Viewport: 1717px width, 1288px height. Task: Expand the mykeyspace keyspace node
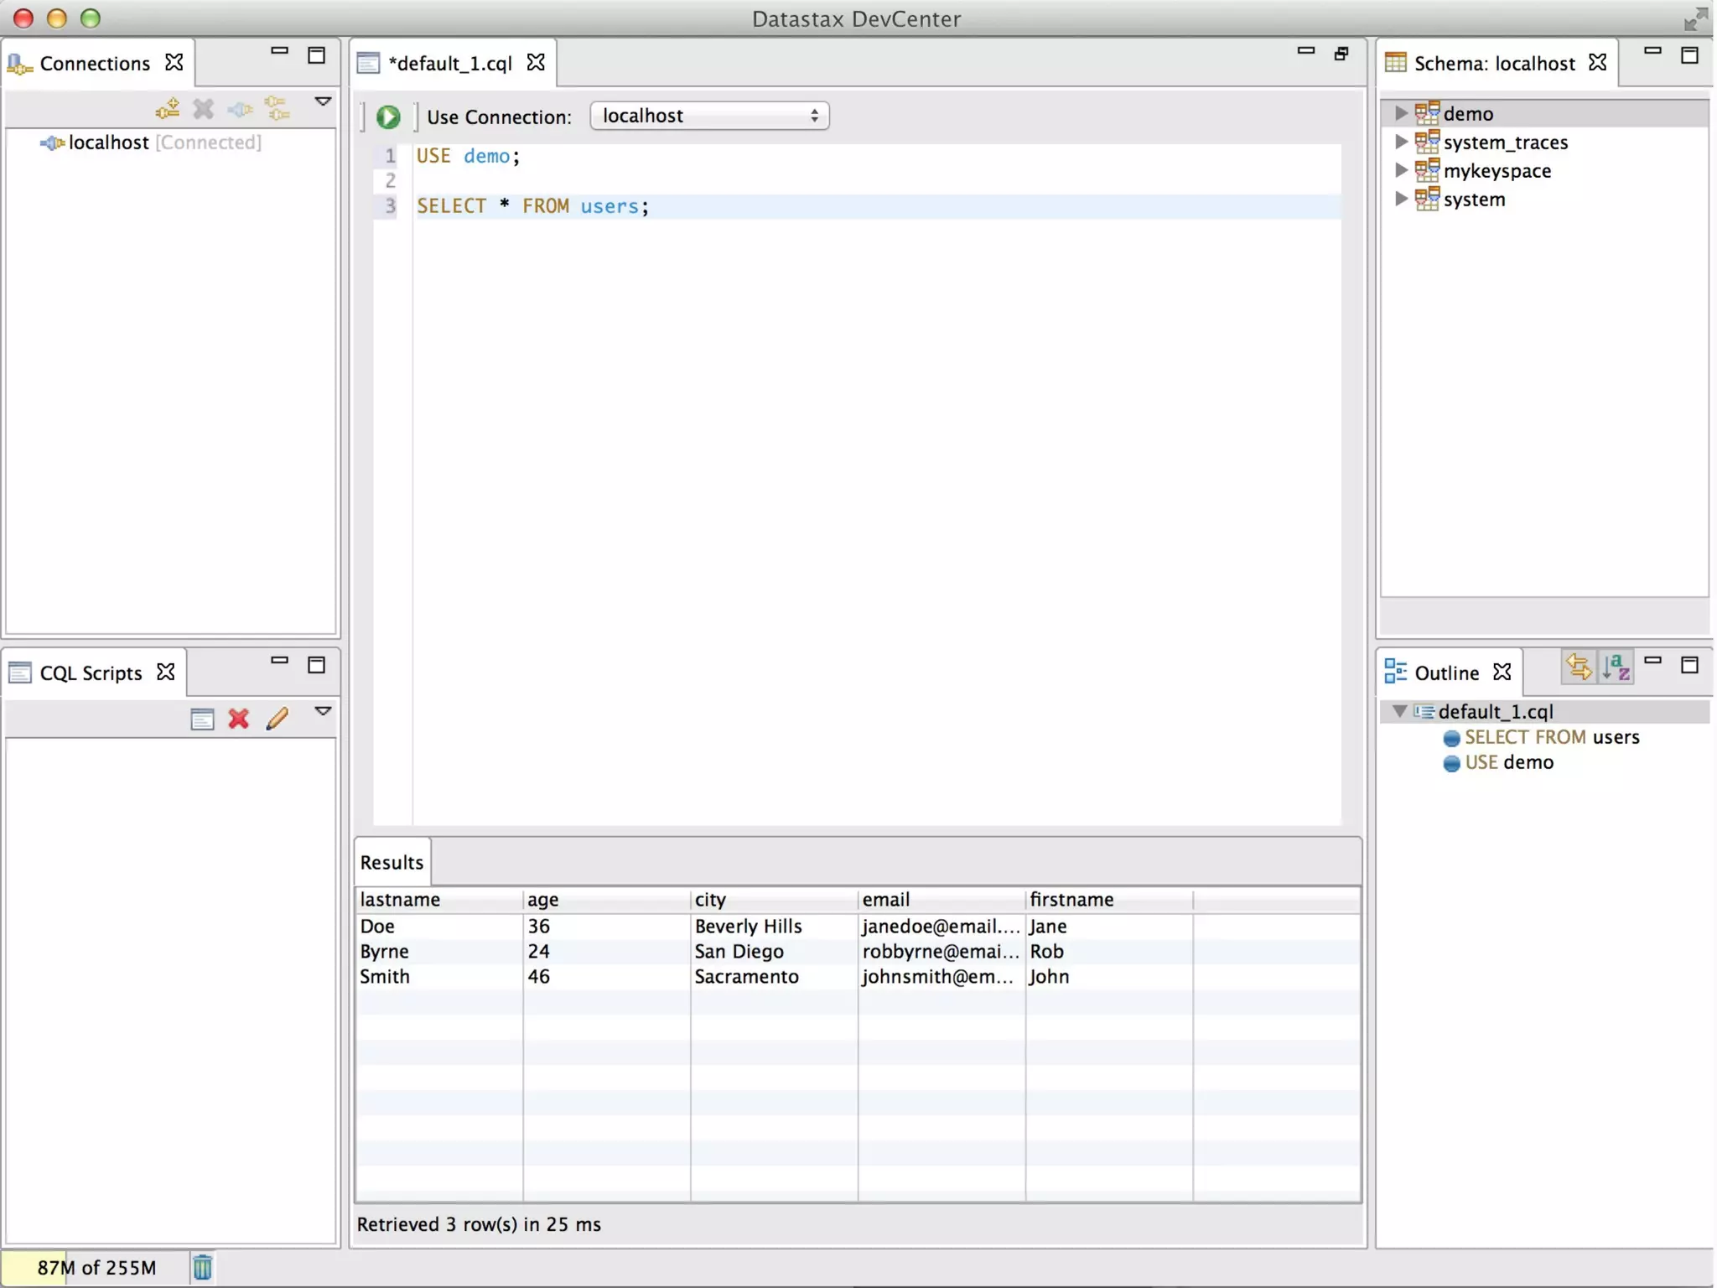click(x=1400, y=170)
